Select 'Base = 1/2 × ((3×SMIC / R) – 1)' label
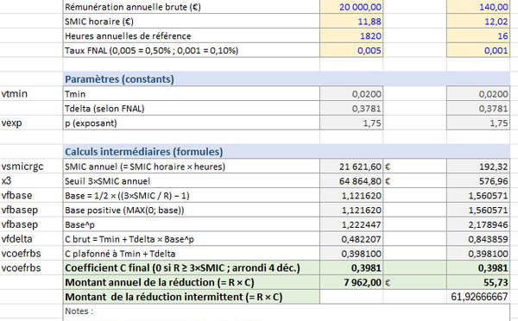This screenshot has height=321, width=518. [x=192, y=196]
